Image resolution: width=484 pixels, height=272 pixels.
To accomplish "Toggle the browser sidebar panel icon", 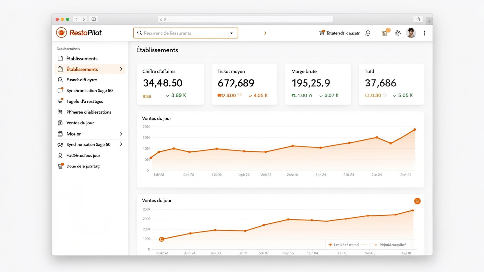I will point(94,19).
